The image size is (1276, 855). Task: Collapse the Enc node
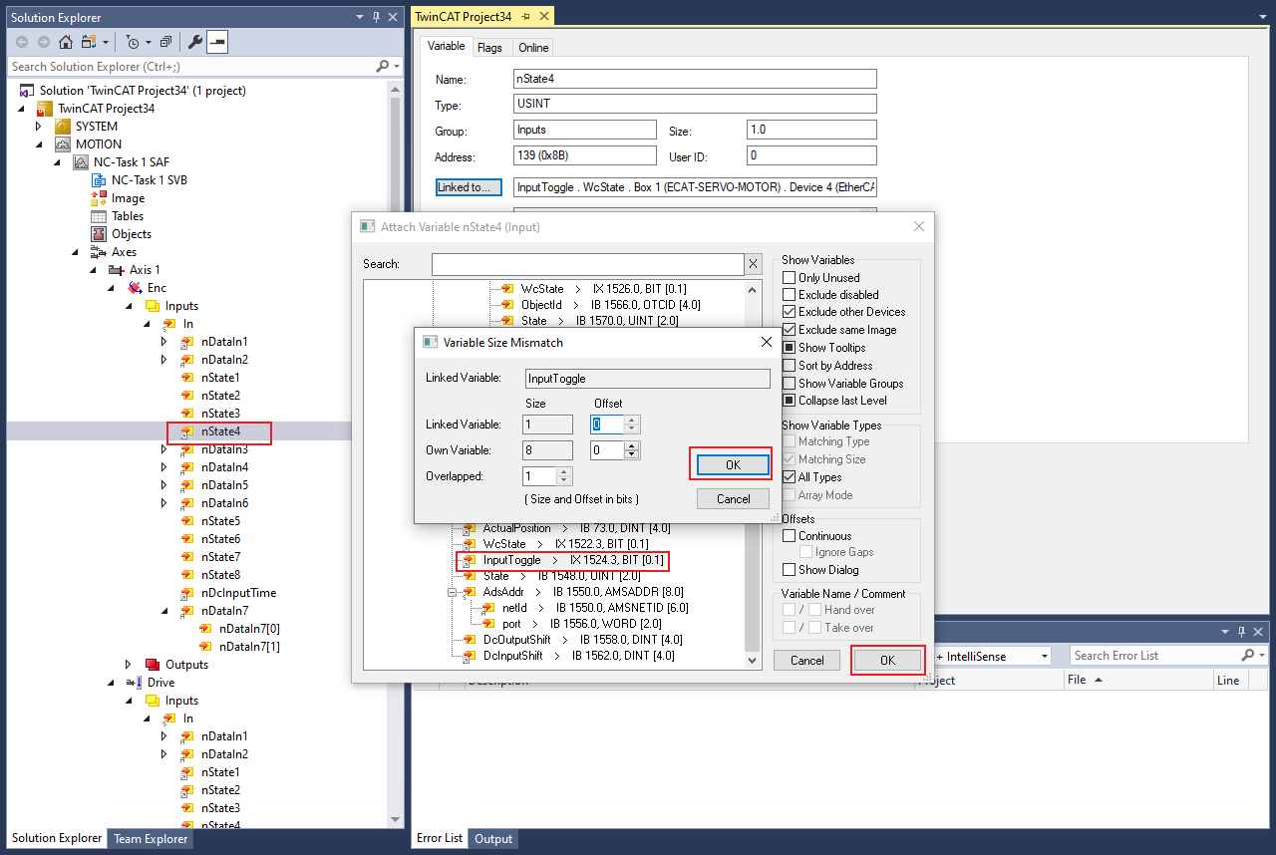coord(111,288)
